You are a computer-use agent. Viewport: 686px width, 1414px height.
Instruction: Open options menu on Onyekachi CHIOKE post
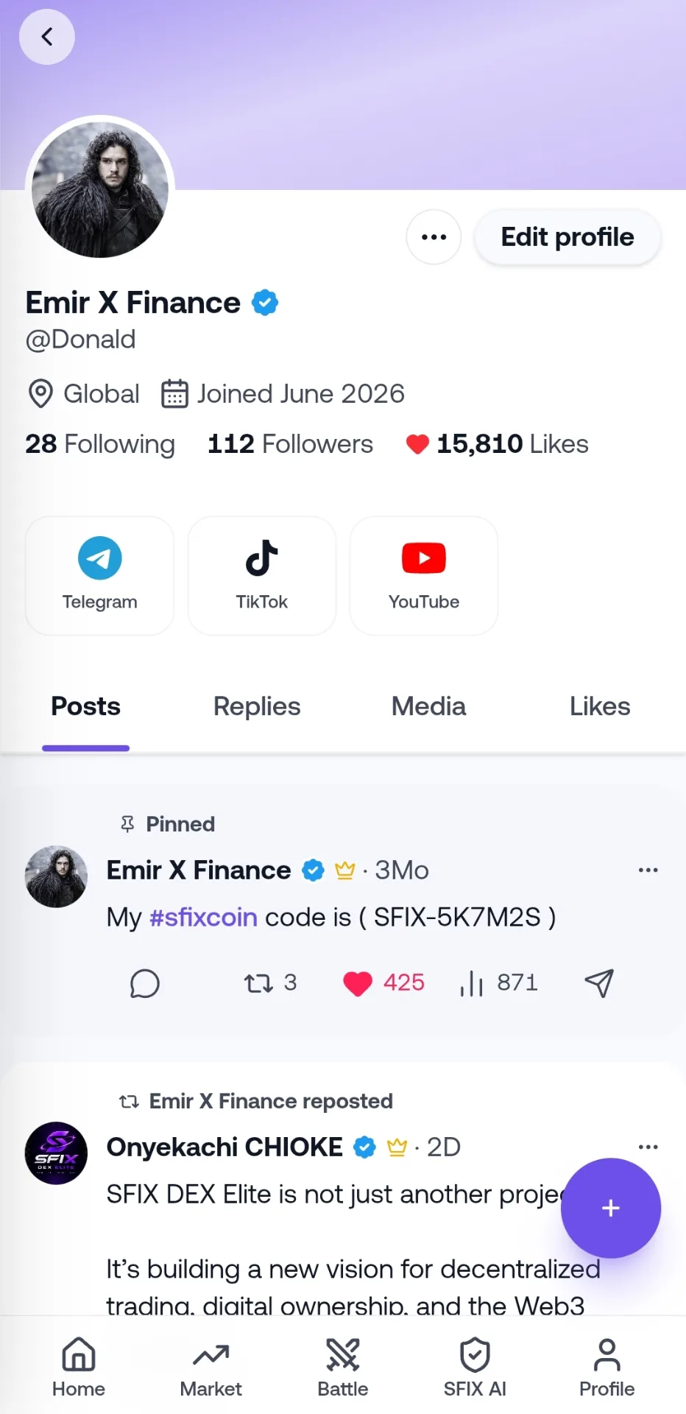648,1147
